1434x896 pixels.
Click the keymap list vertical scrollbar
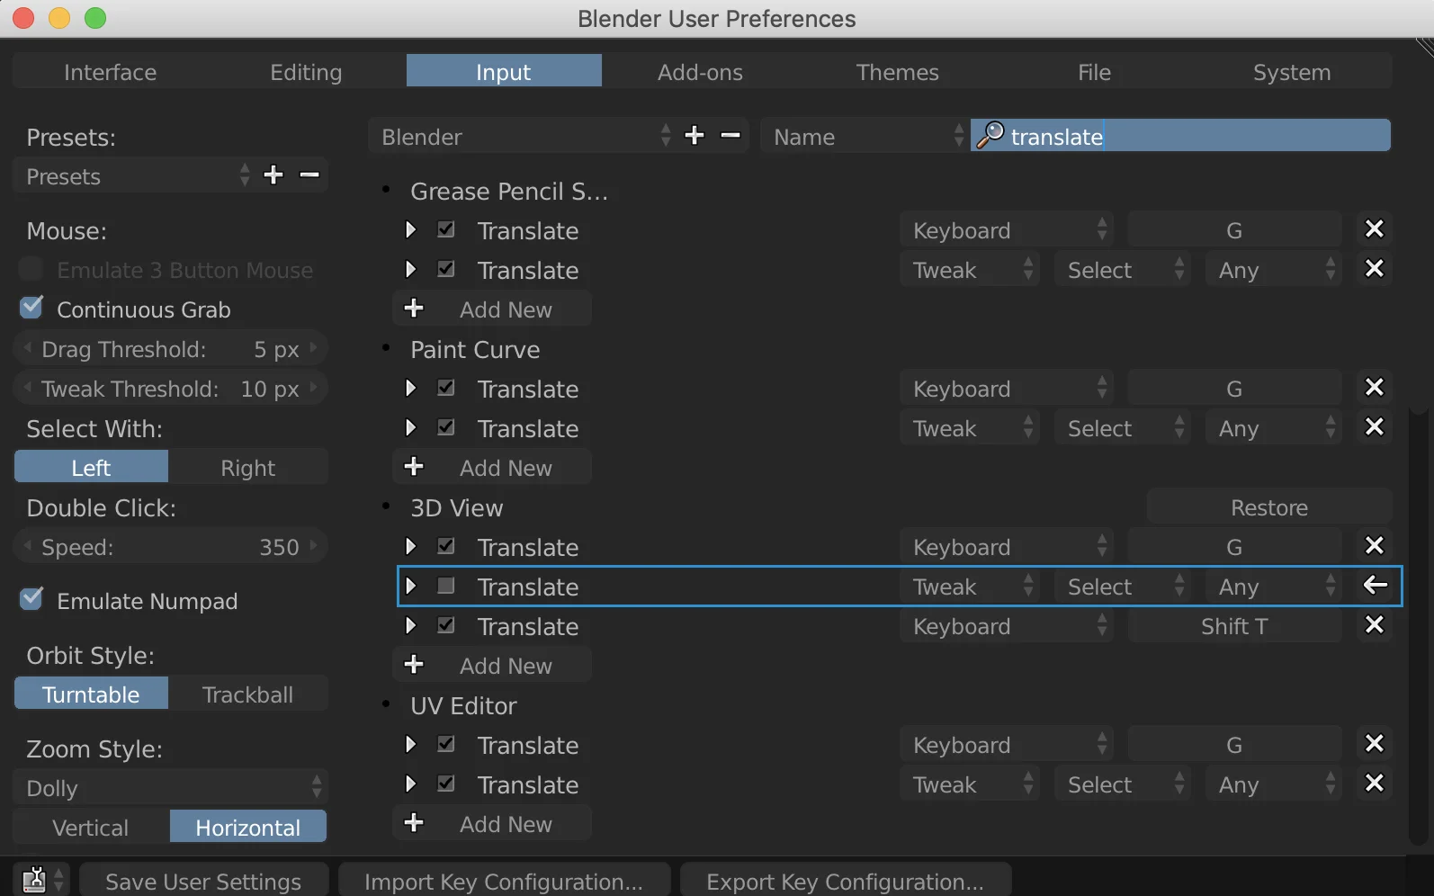(1419, 626)
